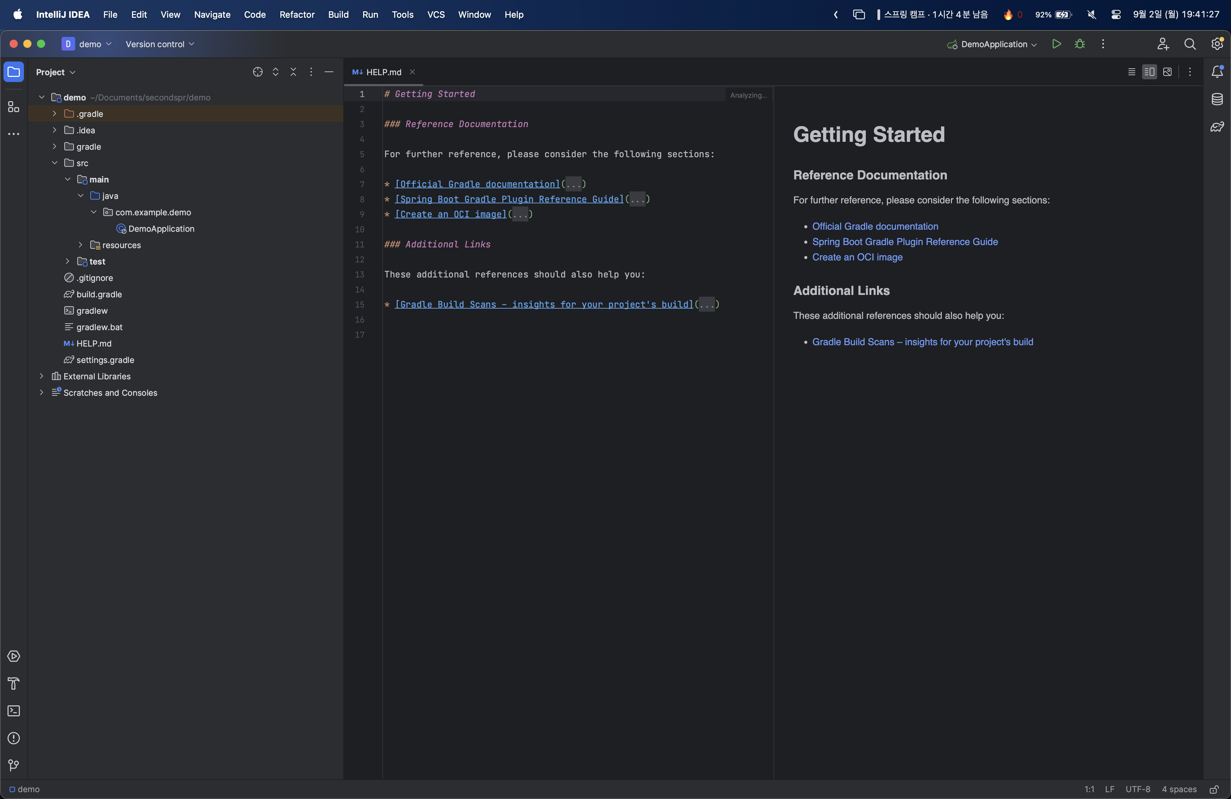
Task: Open the Build hammer tool window
Action: (x=13, y=683)
